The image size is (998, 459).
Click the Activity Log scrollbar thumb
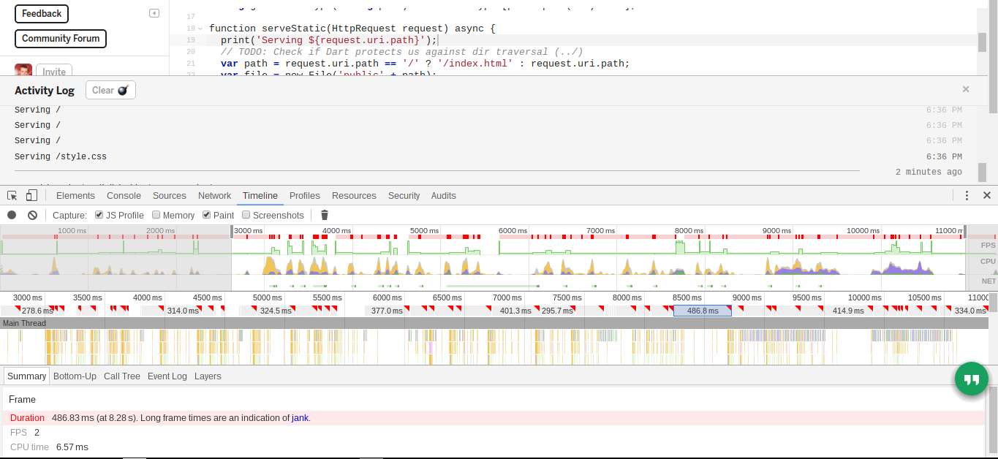tap(982, 172)
